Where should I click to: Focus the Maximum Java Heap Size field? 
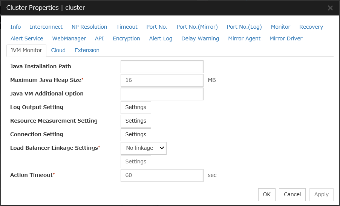point(162,80)
